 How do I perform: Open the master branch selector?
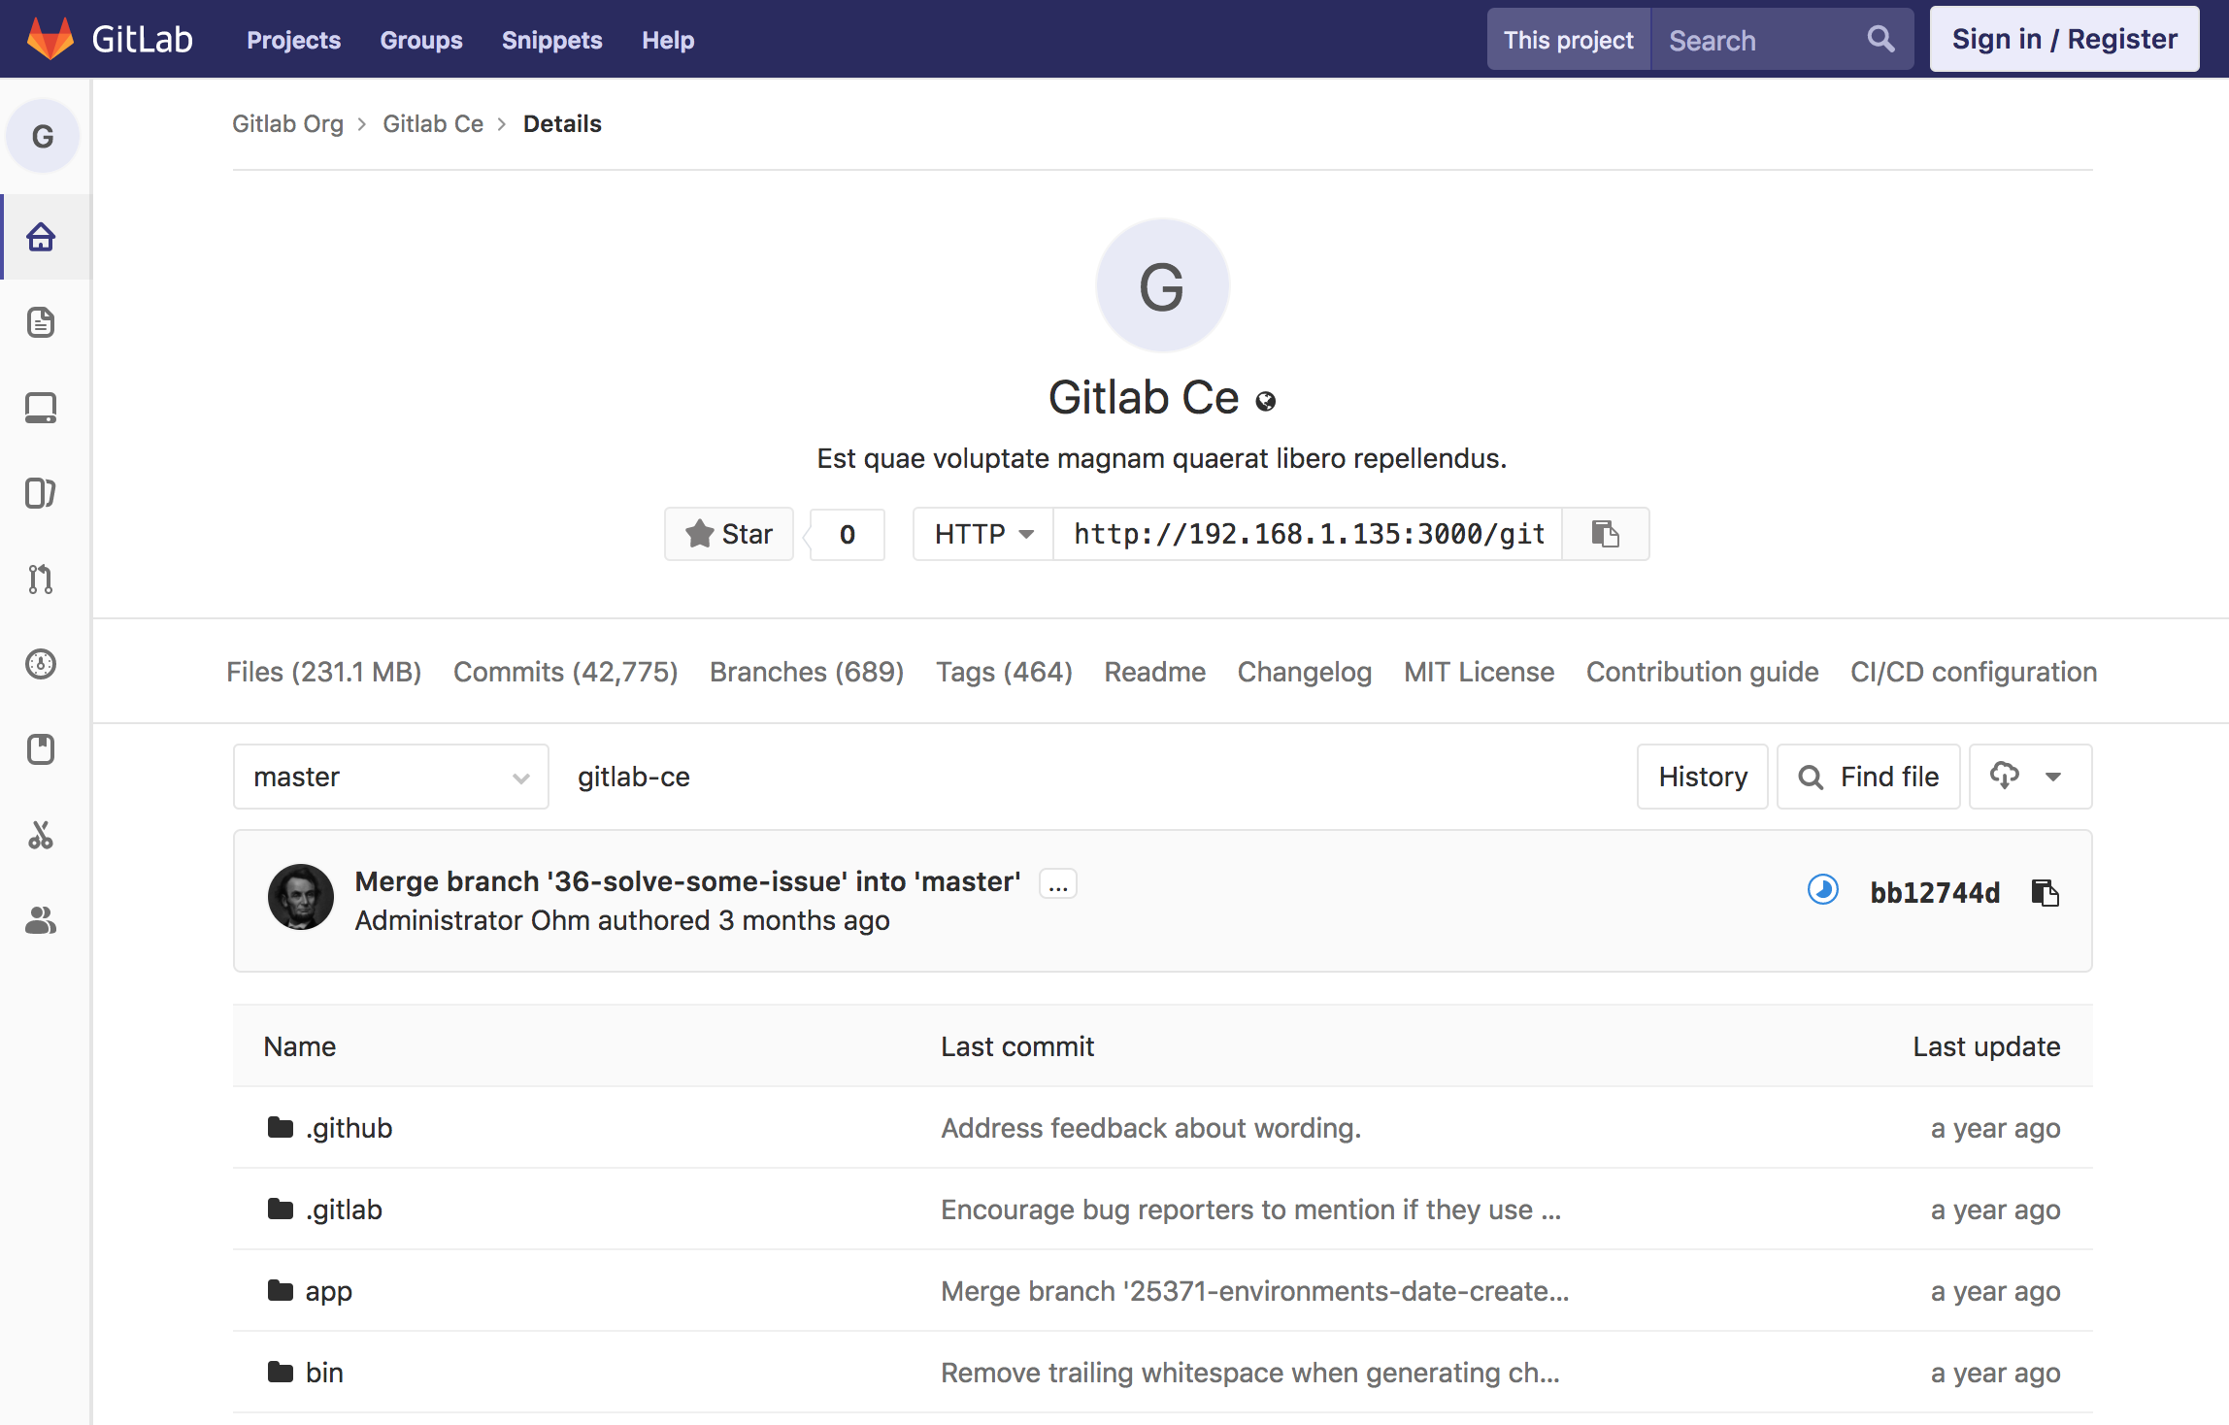[390, 777]
